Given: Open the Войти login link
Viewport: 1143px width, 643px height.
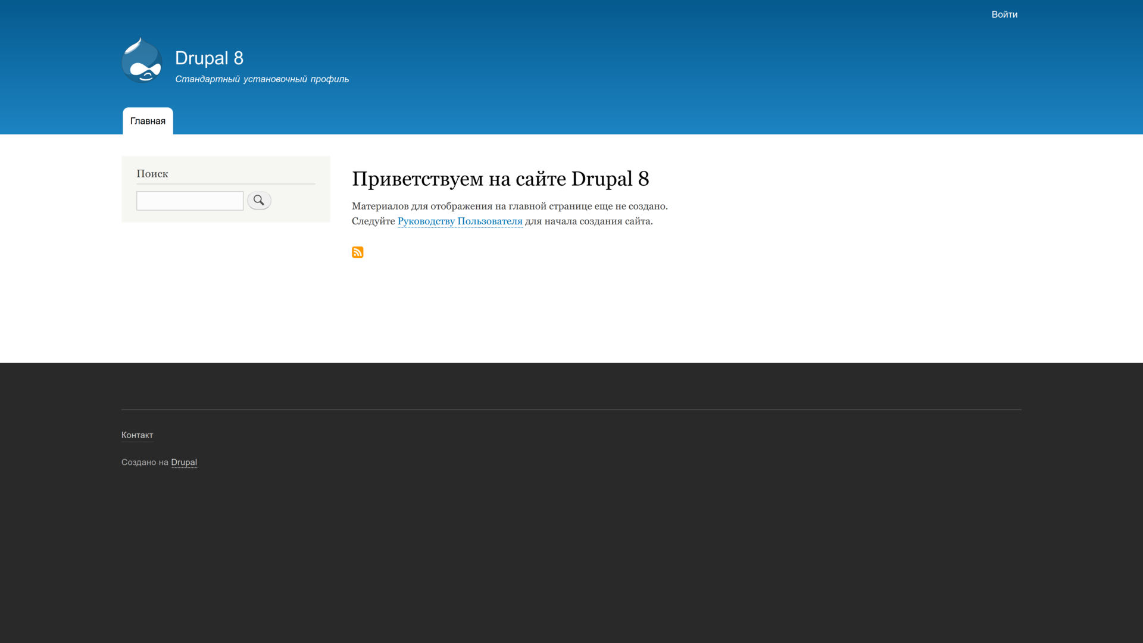Looking at the screenshot, I should click(x=1004, y=14).
